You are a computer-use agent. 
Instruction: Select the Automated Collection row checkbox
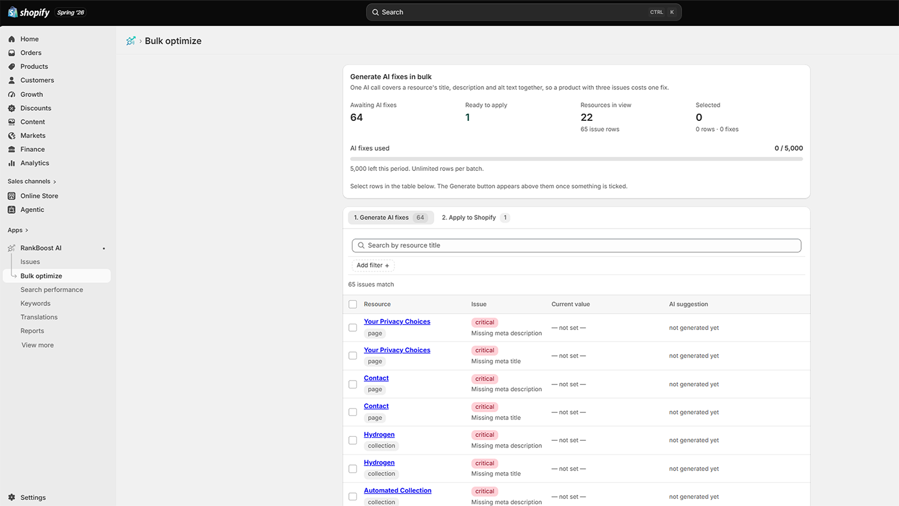click(353, 497)
